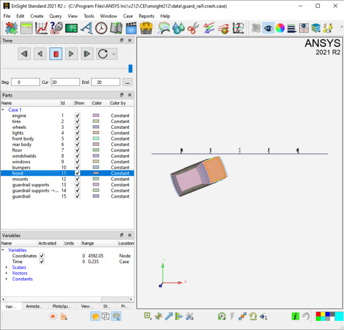344x330 pixels.
Task: Create isosurface using water drops icon
Action: click(x=178, y=28)
